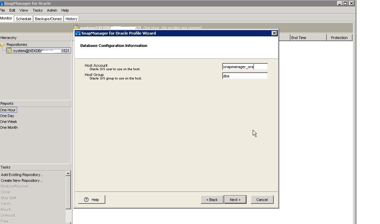Click the system@XEXDB repository icon in tree
Viewport: 380px width, 224px height.
[x=9, y=51]
